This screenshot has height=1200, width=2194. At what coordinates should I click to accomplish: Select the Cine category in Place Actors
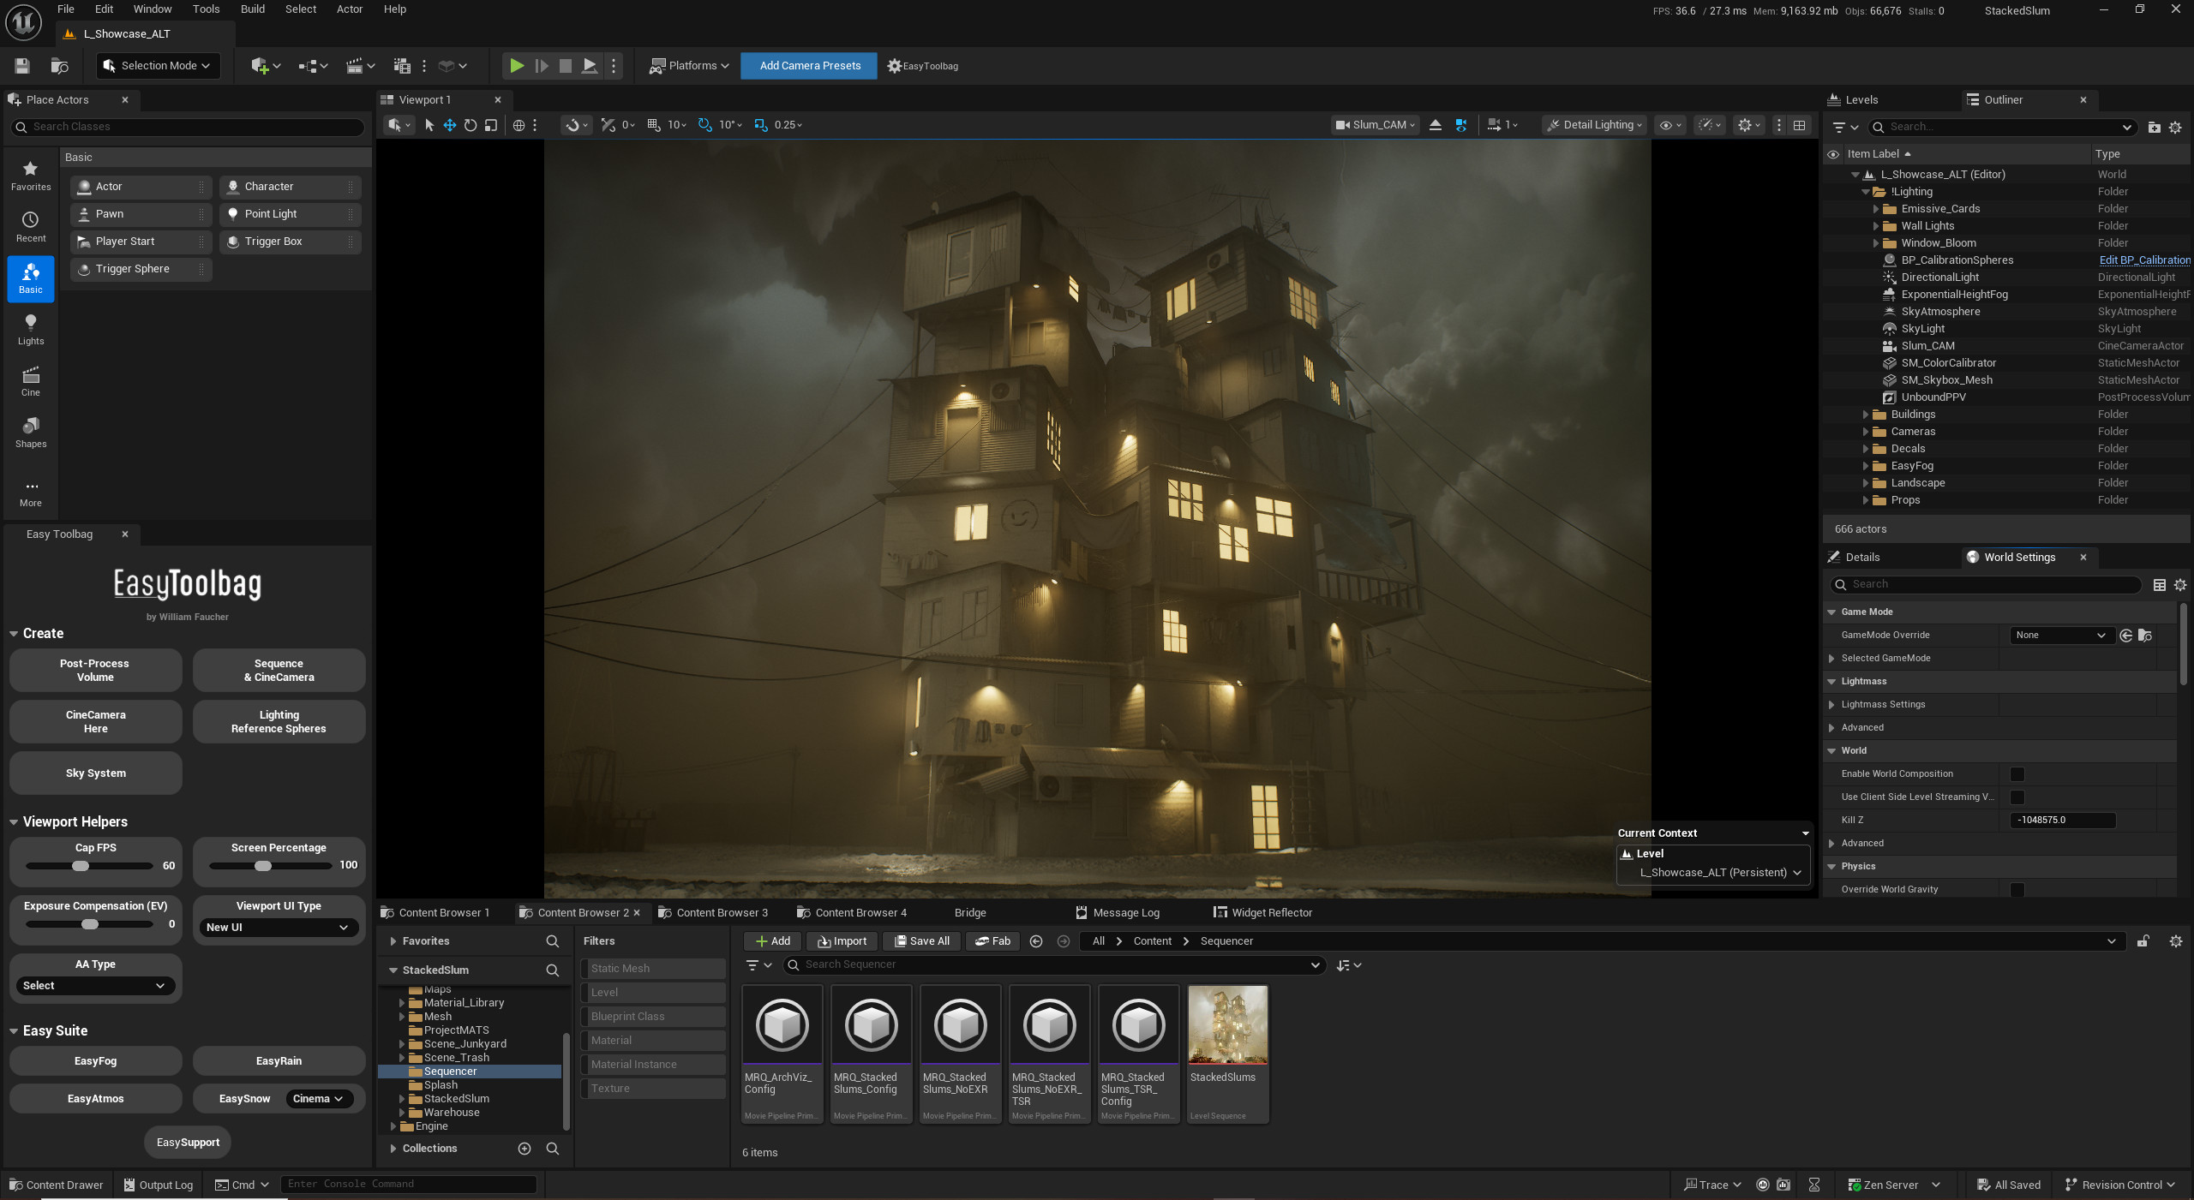(x=30, y=381)
